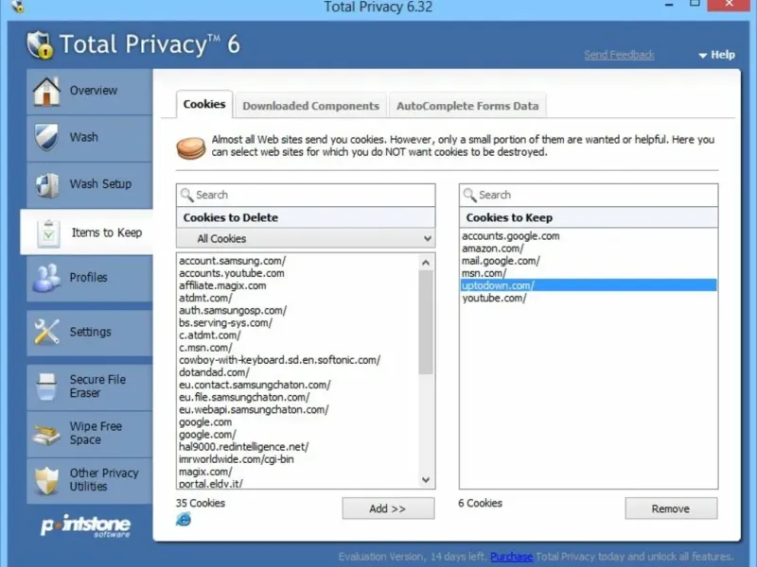Click magnifier icon in Cookies to Delete search

tap(186, 195)
